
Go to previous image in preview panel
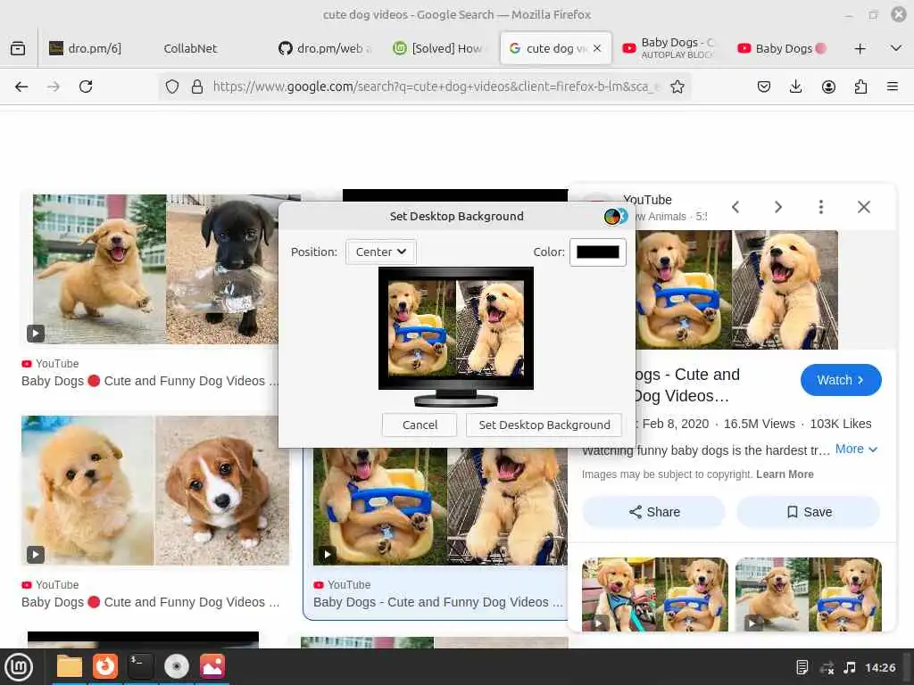point(735,207)
